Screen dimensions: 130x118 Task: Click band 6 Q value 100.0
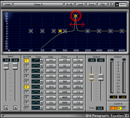(78, 87)
